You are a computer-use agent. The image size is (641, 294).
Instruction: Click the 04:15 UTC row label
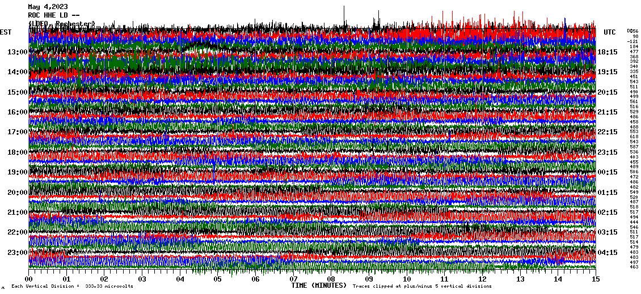point(608,252)
